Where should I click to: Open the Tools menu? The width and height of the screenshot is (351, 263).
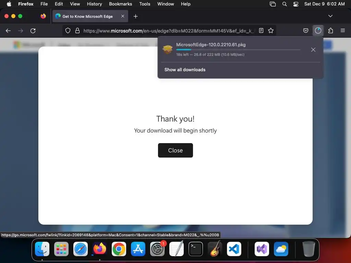[145, 4]
